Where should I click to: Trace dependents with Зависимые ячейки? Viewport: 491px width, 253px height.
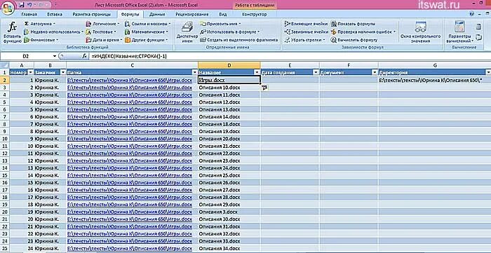point(306,32)
